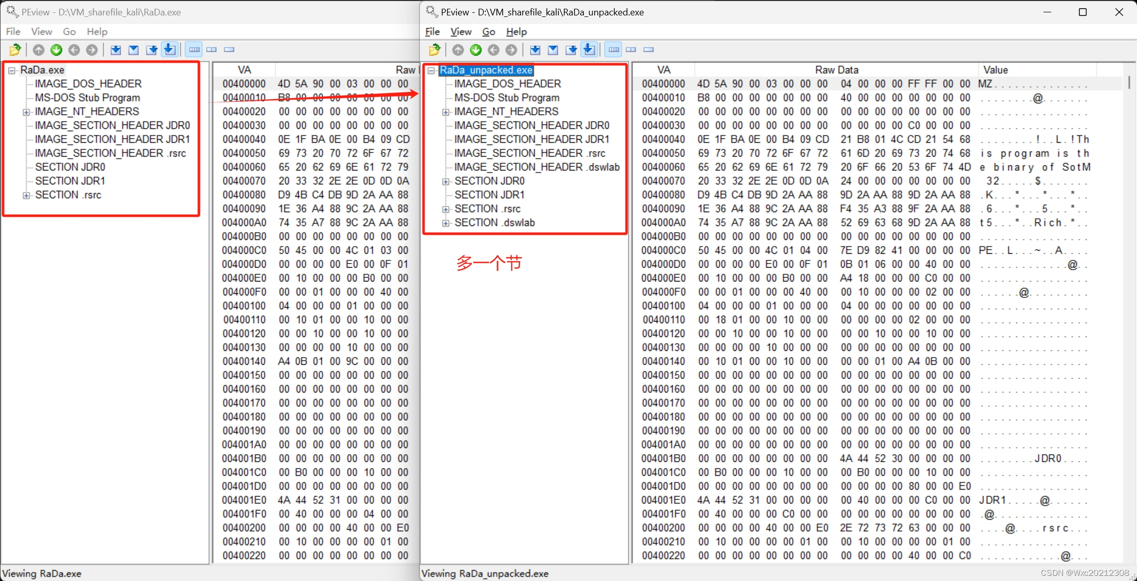This screenshot has height=581, width=1137.
Task: Open file icon in RaDa_unpacked.exe window toolbar
Action: pos(435,50)
